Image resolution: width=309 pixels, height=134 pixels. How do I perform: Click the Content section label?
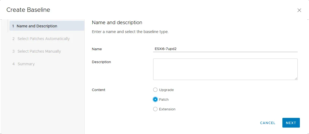click(x=99, y=90)
